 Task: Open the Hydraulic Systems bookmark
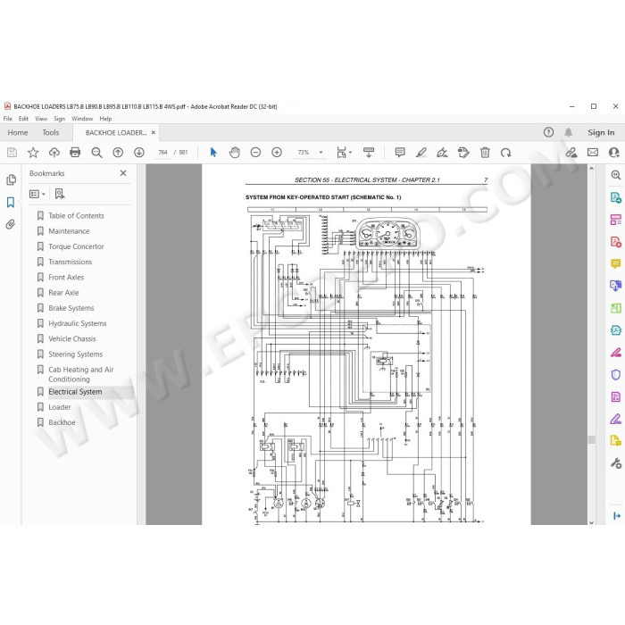(x=78, y=323)
